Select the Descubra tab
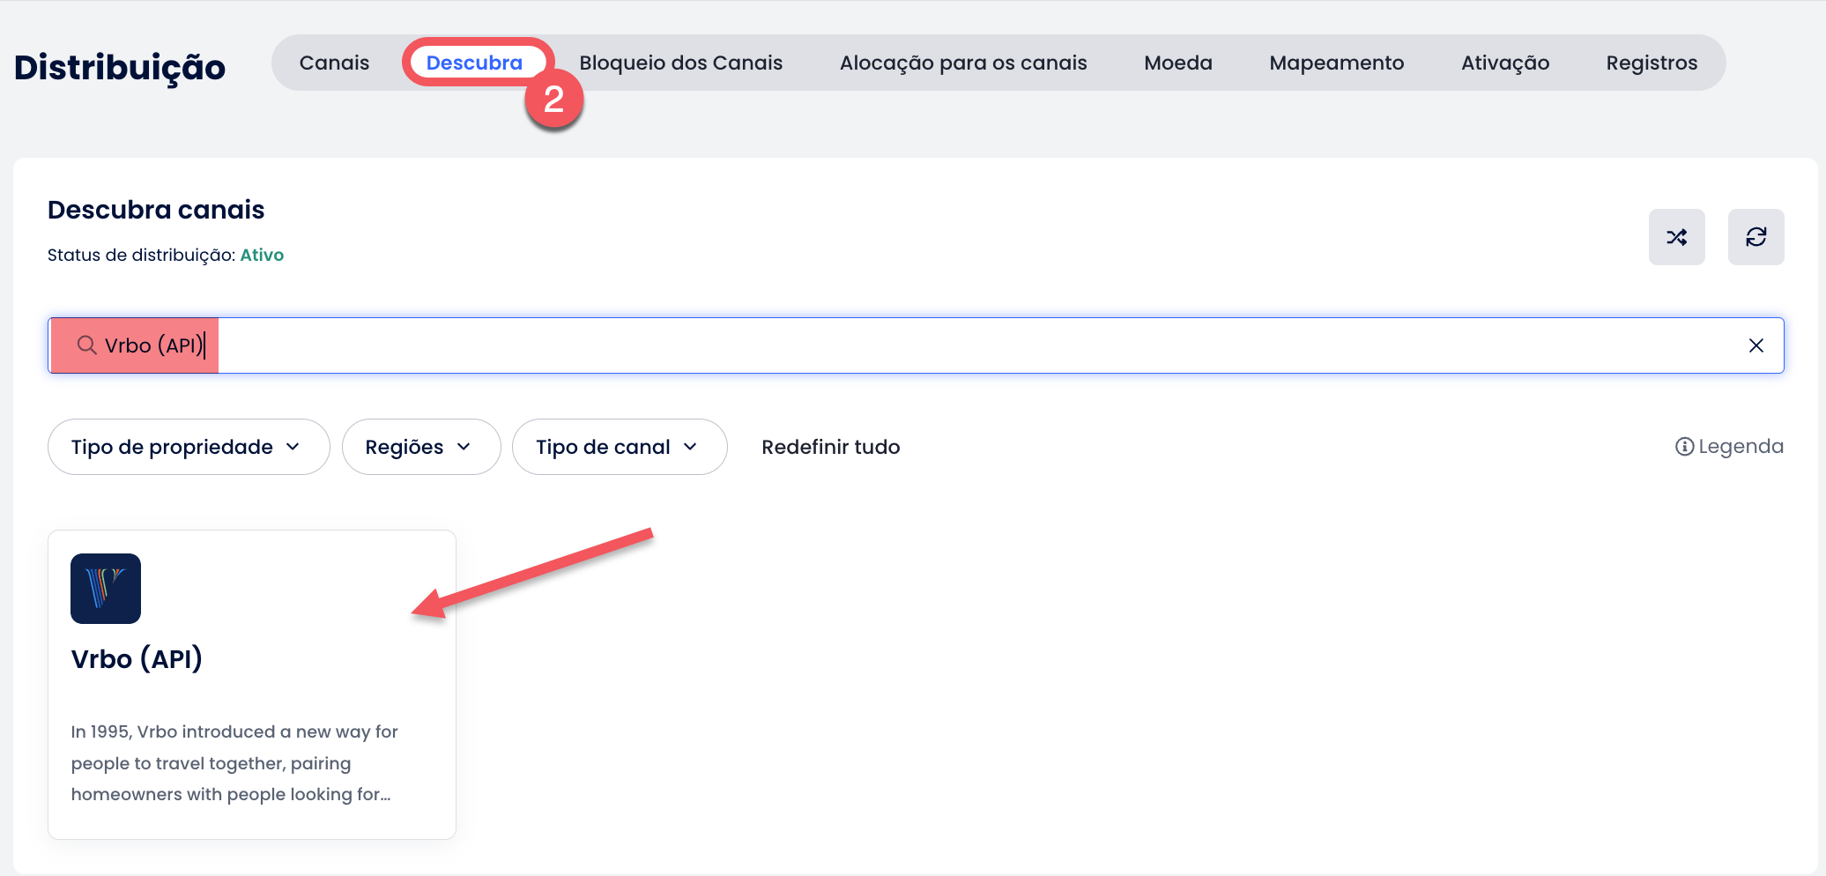The height and width of the screenshot is (876, 1826). [x=474, y=63]
